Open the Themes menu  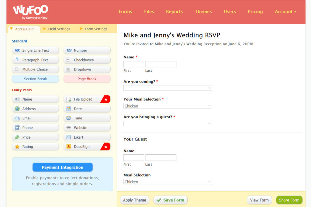[x=203, y=12]
